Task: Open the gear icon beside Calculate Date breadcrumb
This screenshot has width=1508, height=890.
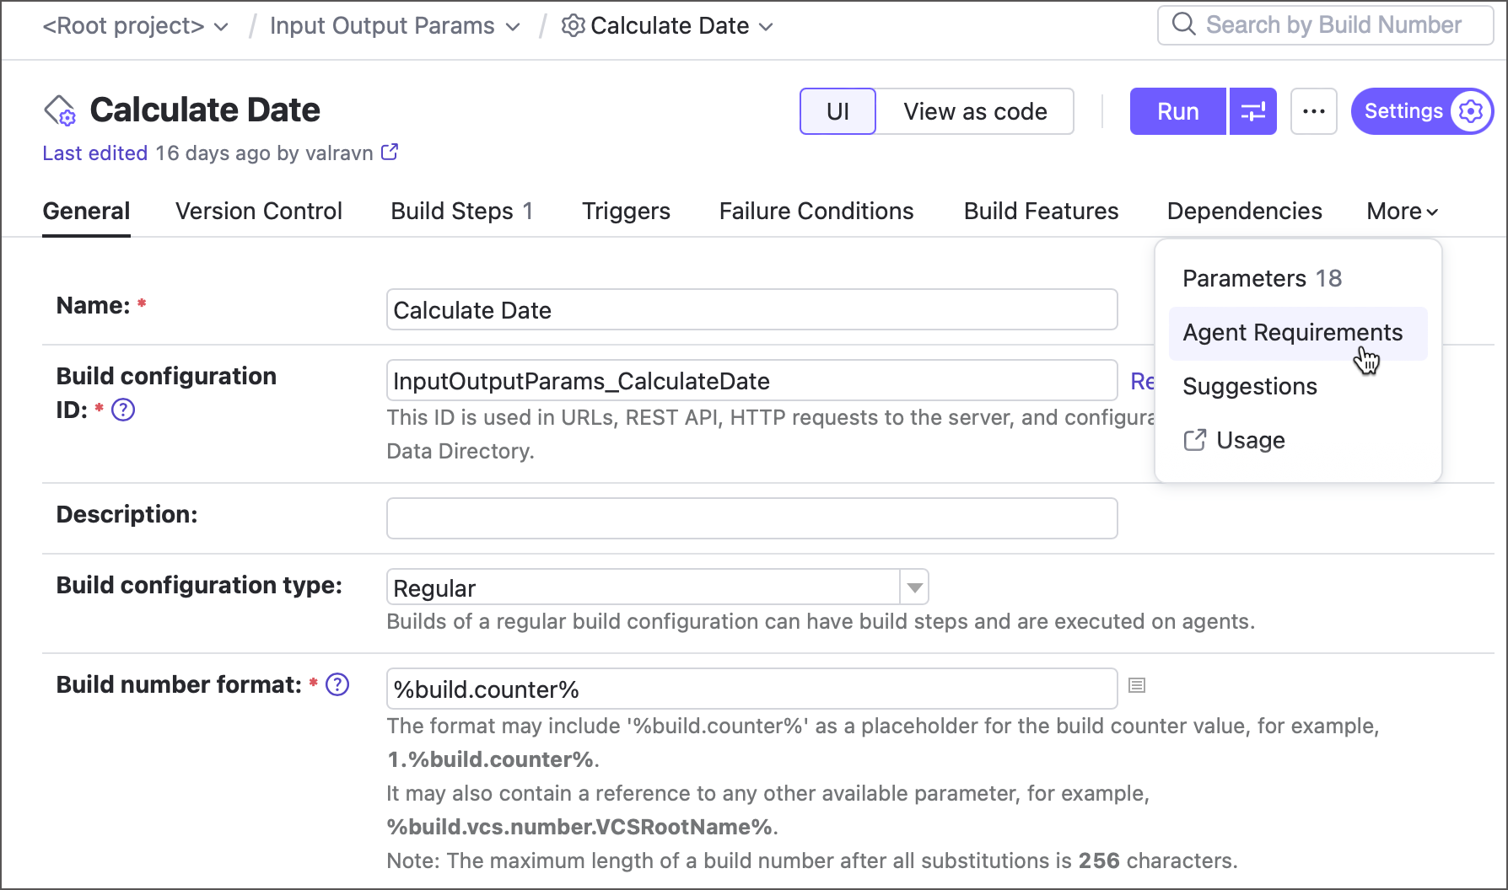Action: pos(572,26)
